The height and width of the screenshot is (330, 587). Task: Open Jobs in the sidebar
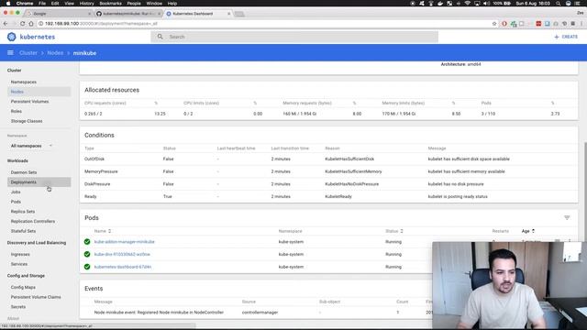pos(16,192)
